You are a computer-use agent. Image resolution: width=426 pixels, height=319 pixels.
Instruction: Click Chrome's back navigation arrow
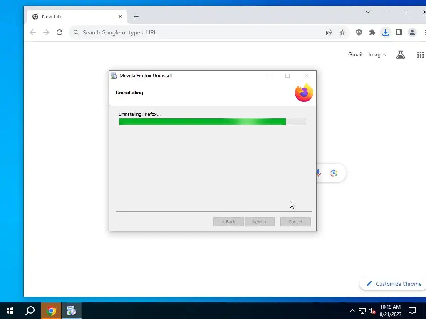tap(33, 32)
